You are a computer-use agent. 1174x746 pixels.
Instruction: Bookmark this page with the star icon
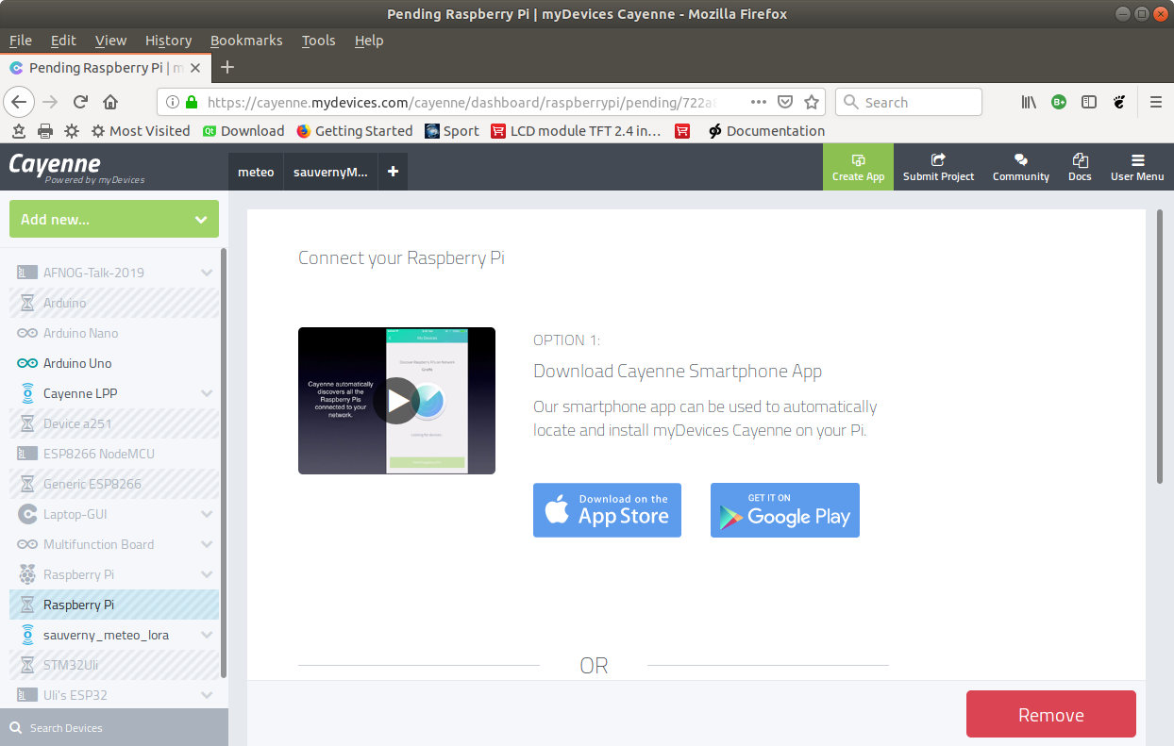(x=812, y=102)
